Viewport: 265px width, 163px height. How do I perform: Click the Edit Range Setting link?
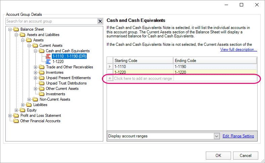tap(238, 136)
